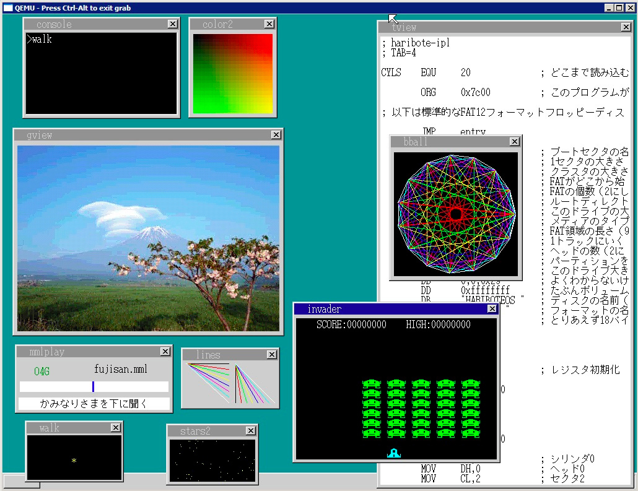
Task: Click the bottom-right green invader
Action: coord(471,433)
